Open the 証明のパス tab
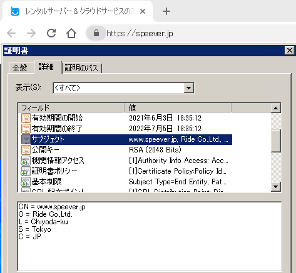The height and width of the screenshot is (273, 296). coord(81,67)
